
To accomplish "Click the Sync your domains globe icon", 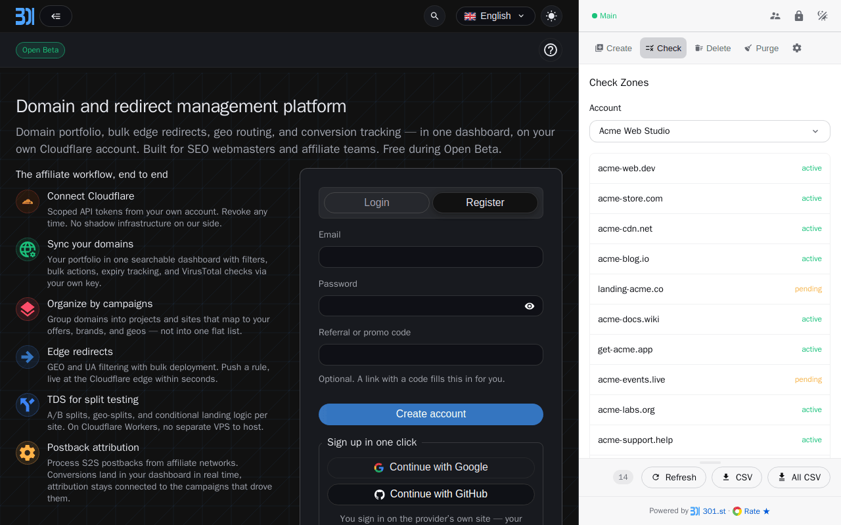I will pos(28,249).
